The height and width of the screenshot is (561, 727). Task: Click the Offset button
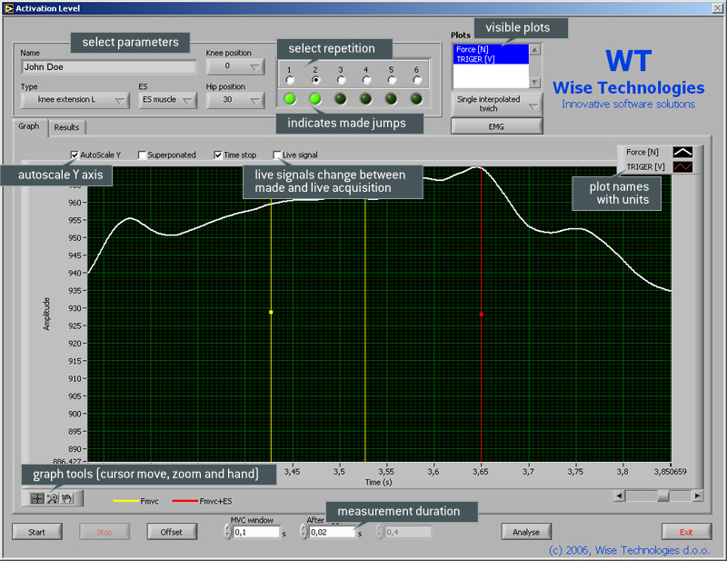pyautogui.click(x=172, y=532)
